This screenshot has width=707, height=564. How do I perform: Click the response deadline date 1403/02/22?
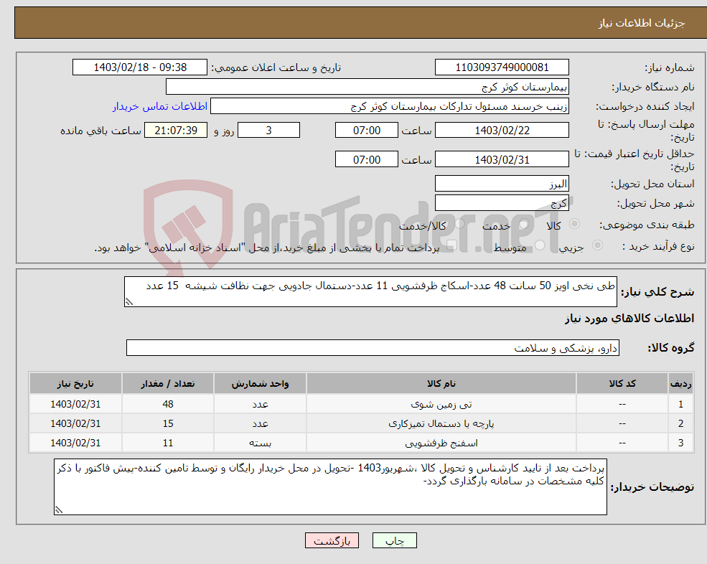click(502, 131)
